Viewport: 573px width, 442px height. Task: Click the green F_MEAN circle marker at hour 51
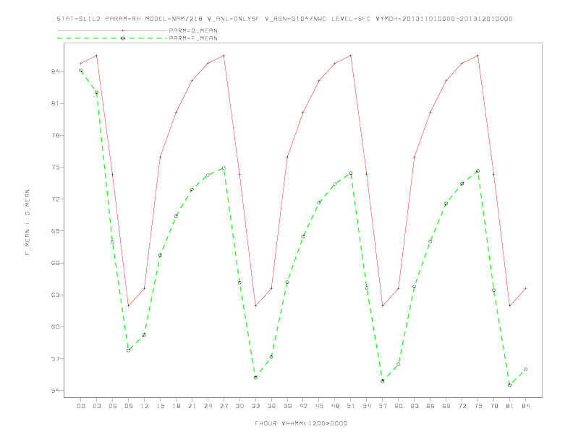point(351,173)
